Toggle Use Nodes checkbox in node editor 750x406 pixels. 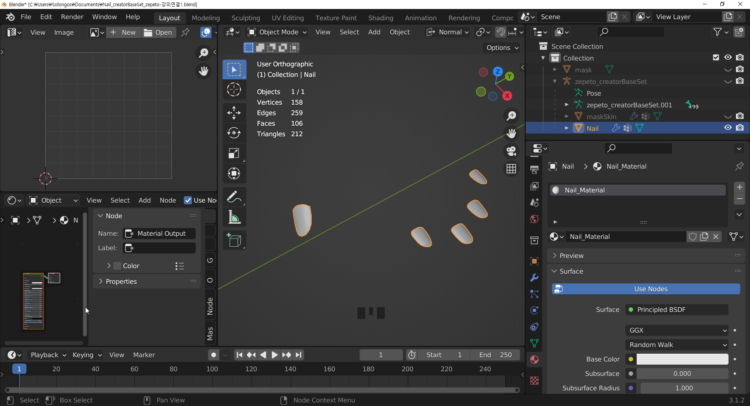[188, 200]
